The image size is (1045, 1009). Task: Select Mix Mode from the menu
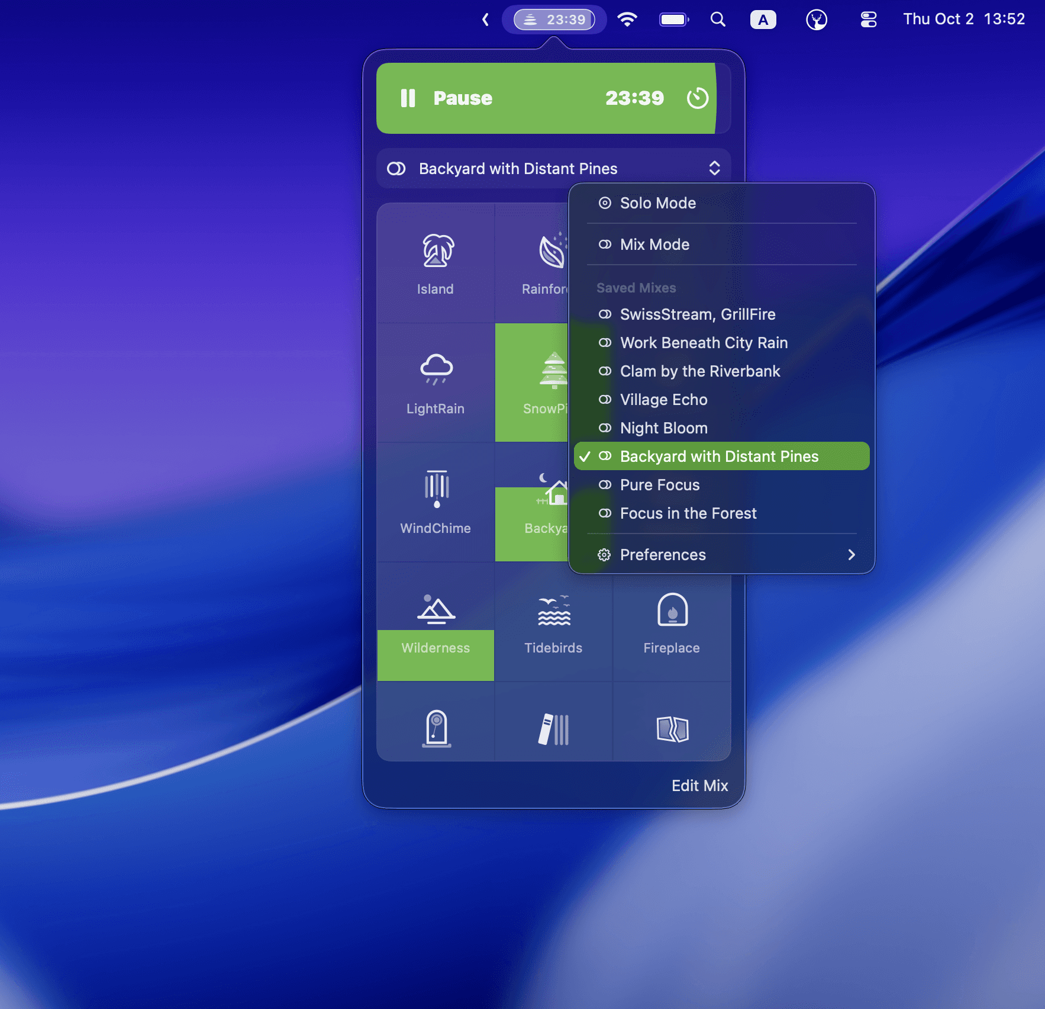pos(722,245)
